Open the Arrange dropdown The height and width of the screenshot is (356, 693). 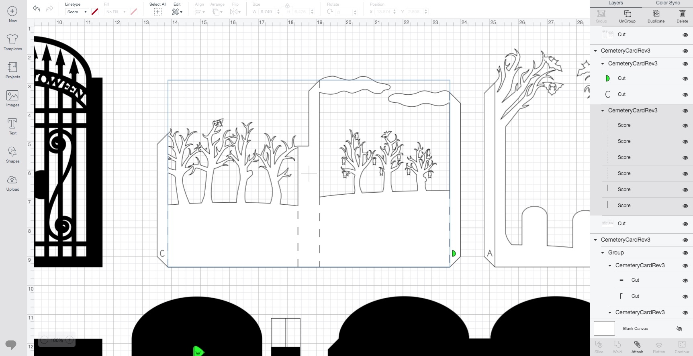(217, 12)
